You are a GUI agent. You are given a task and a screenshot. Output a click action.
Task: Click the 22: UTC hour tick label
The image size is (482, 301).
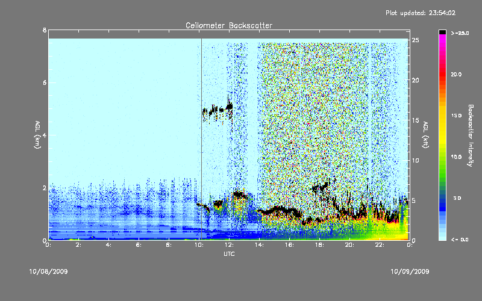pyautogui.click(x=380, y=245)
